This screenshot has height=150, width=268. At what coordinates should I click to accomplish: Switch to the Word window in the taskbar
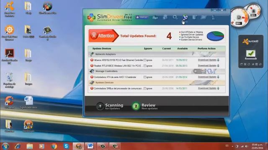click(x=90, y=146)
